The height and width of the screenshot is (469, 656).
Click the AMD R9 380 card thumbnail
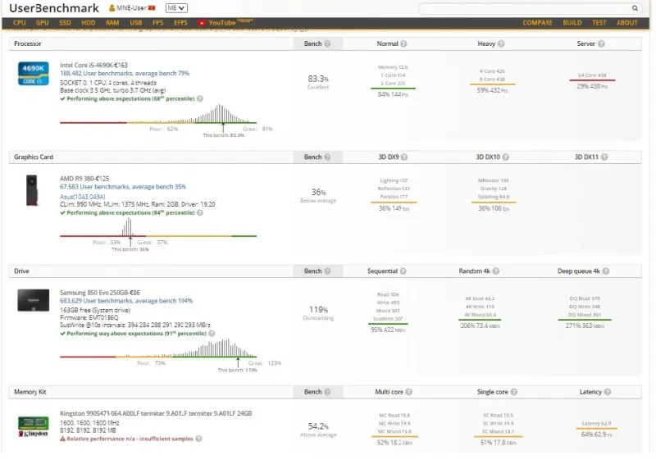32,190
